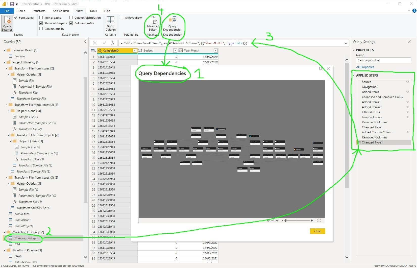Open the Tools menu

[x=93, y=11]
